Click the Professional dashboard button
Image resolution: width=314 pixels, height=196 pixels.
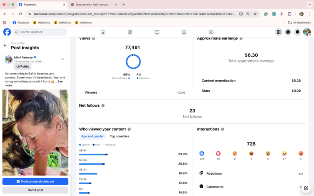click(35, 181)
